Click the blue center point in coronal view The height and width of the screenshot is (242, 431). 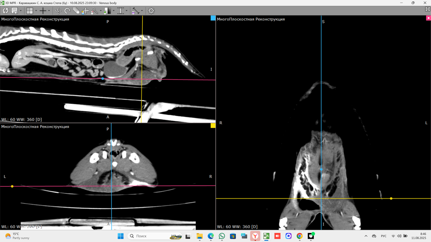coord(321,169)
